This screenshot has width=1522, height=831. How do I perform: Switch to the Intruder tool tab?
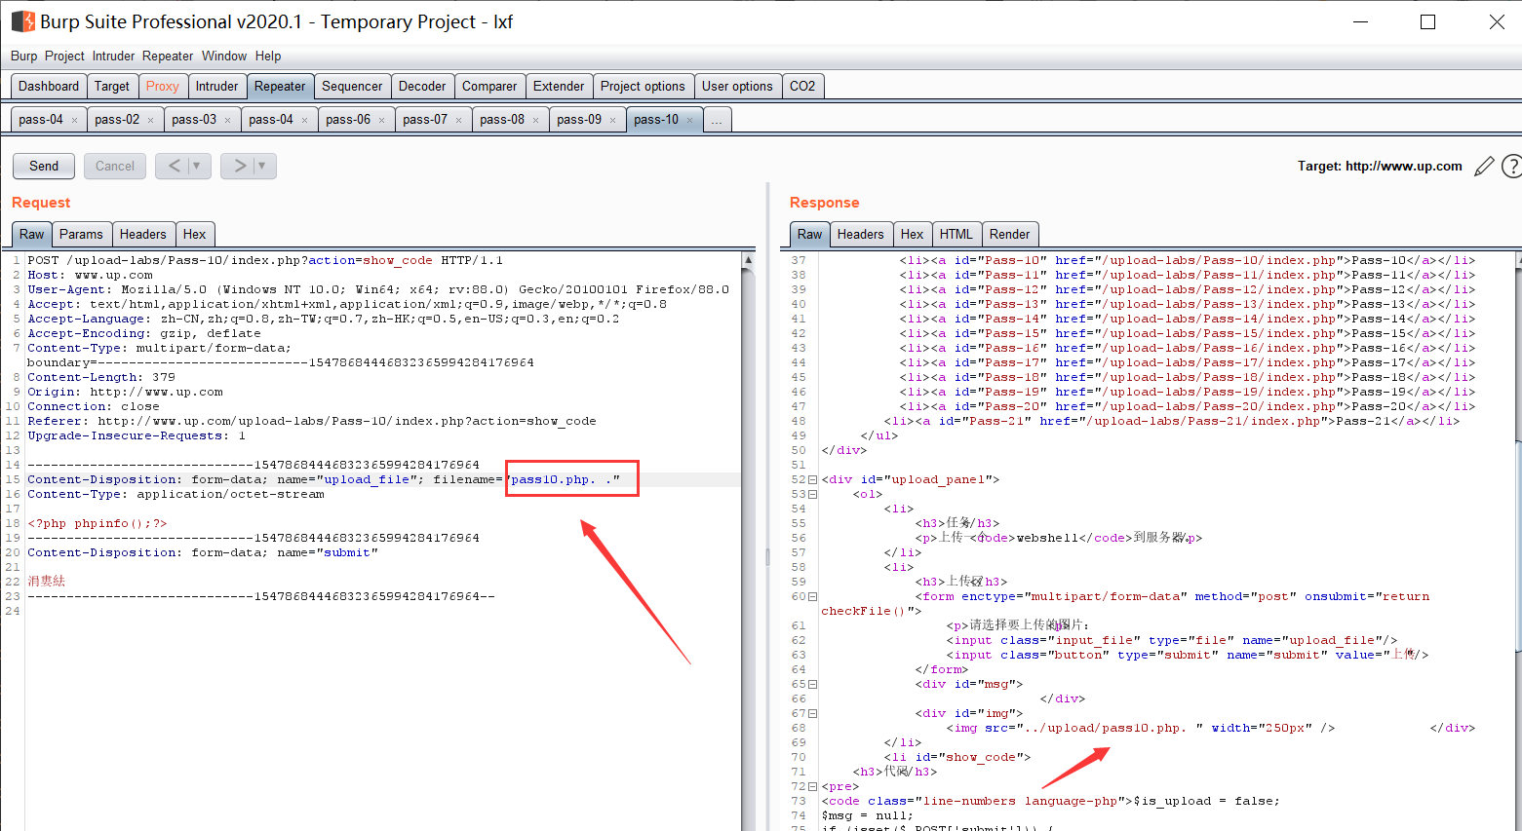(x=216, y=86)
